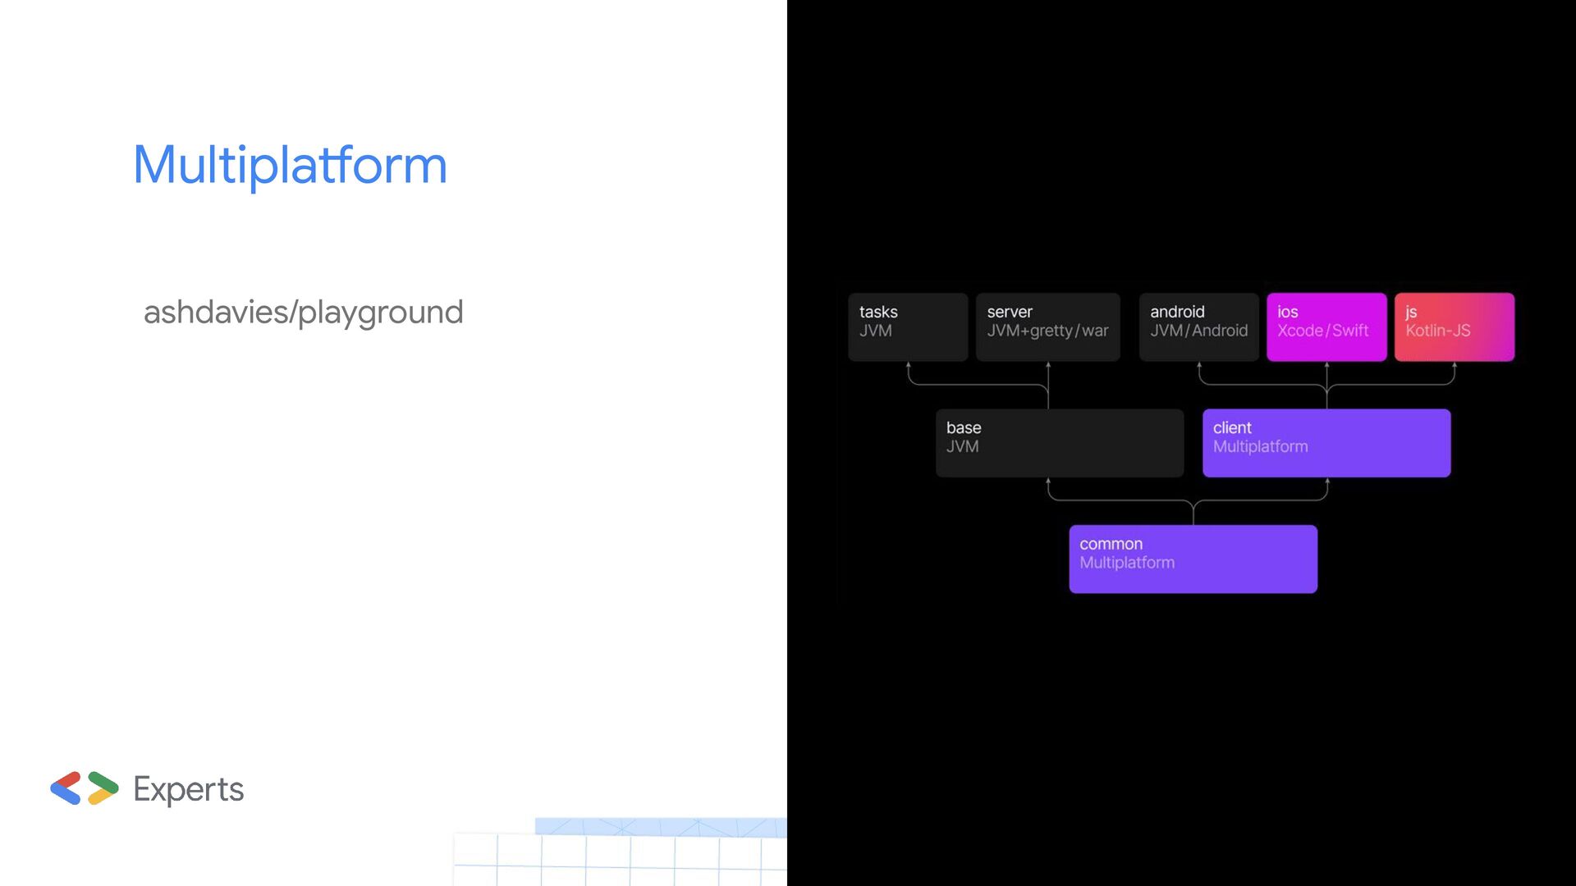The image size is (1576, 886).
Task: Click the base JVM module box
Action: click(x=1059, y=443)
